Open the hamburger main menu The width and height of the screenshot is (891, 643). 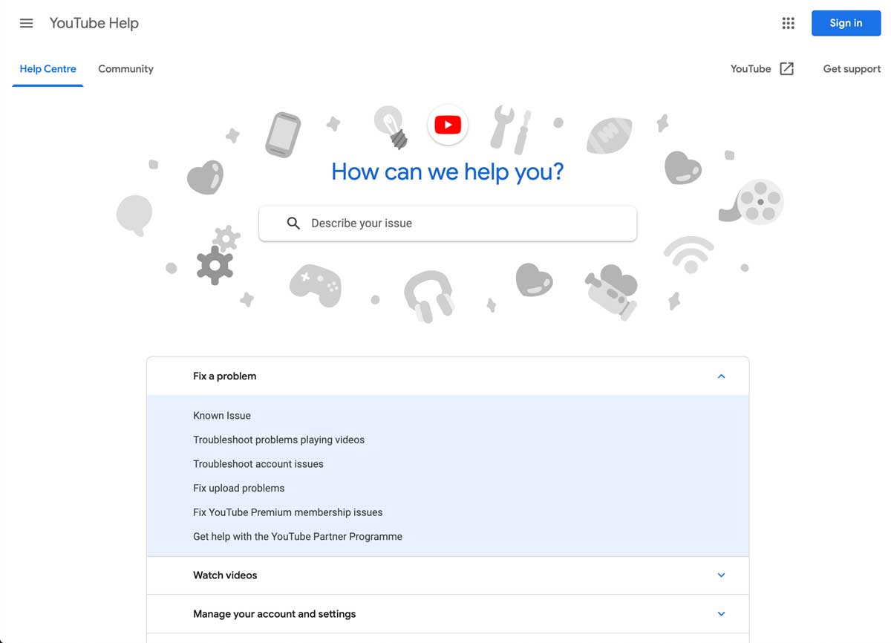click(x=26, y=23)
